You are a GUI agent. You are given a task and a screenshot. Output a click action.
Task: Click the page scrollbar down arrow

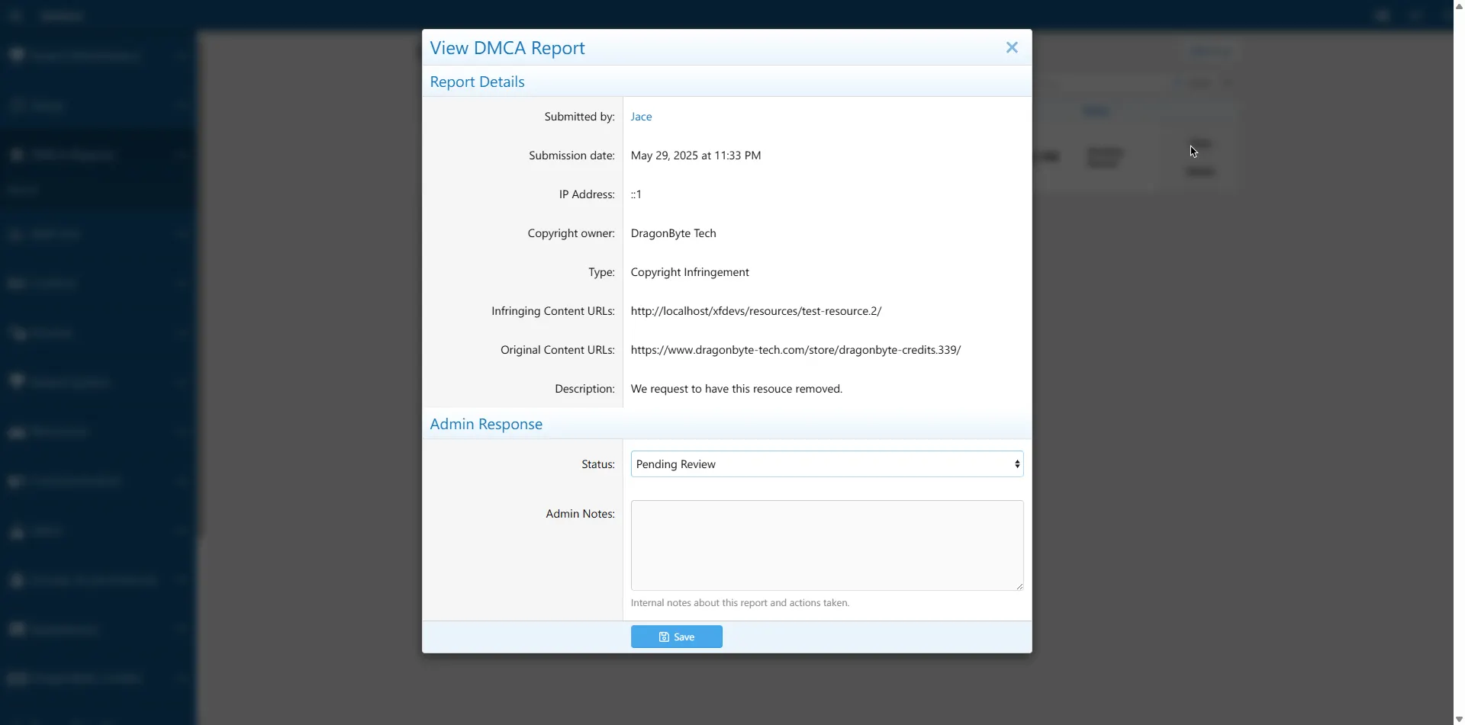pyautogui.click(x=1459, y=719)
